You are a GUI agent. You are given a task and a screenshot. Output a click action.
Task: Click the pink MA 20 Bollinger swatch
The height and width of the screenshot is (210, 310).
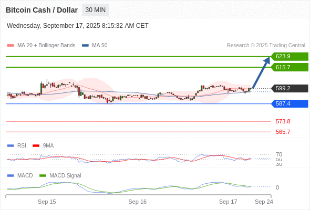click(11, 46)
